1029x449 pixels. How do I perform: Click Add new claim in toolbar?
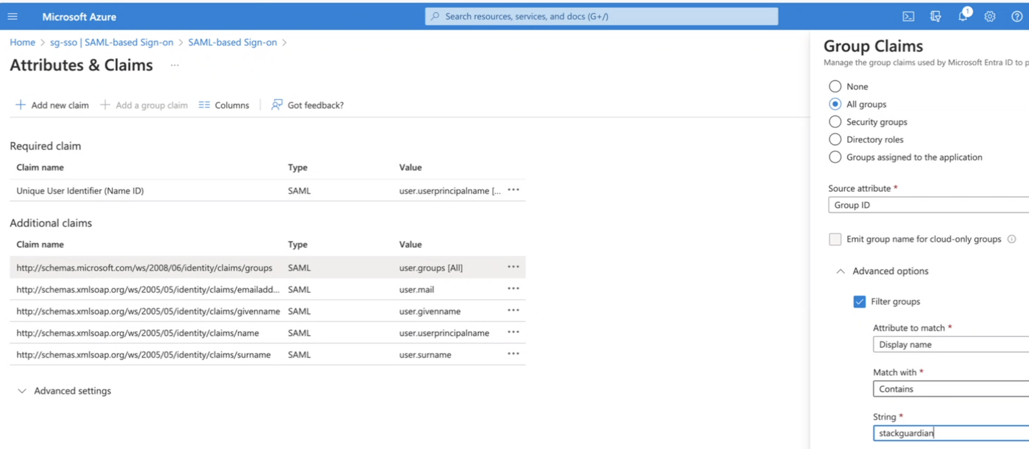click(52, 105)
